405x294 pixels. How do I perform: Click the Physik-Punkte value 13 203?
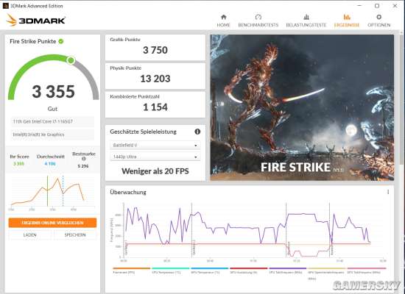pos(155,79)
